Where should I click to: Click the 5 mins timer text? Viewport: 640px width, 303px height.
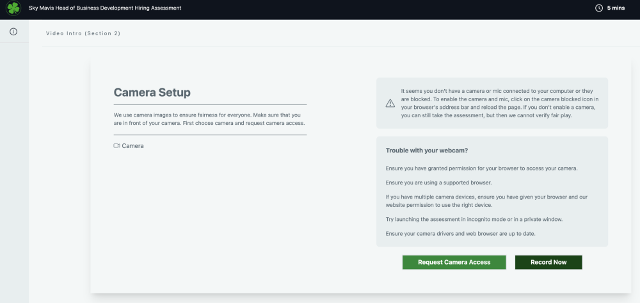(x=615, y=8)
